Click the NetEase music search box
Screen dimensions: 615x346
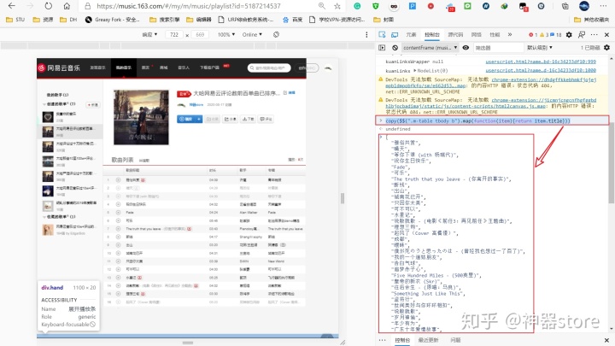click(269, 67)
